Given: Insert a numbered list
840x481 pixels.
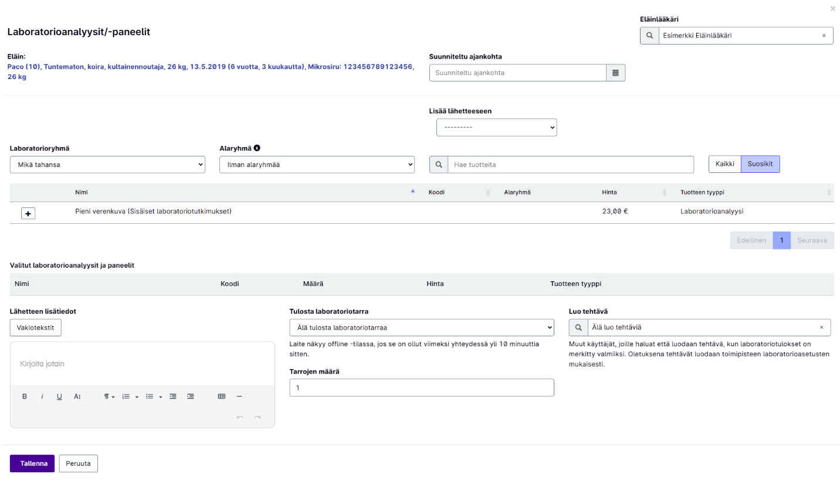Looking at the screenshot, I should click(126, 397).
